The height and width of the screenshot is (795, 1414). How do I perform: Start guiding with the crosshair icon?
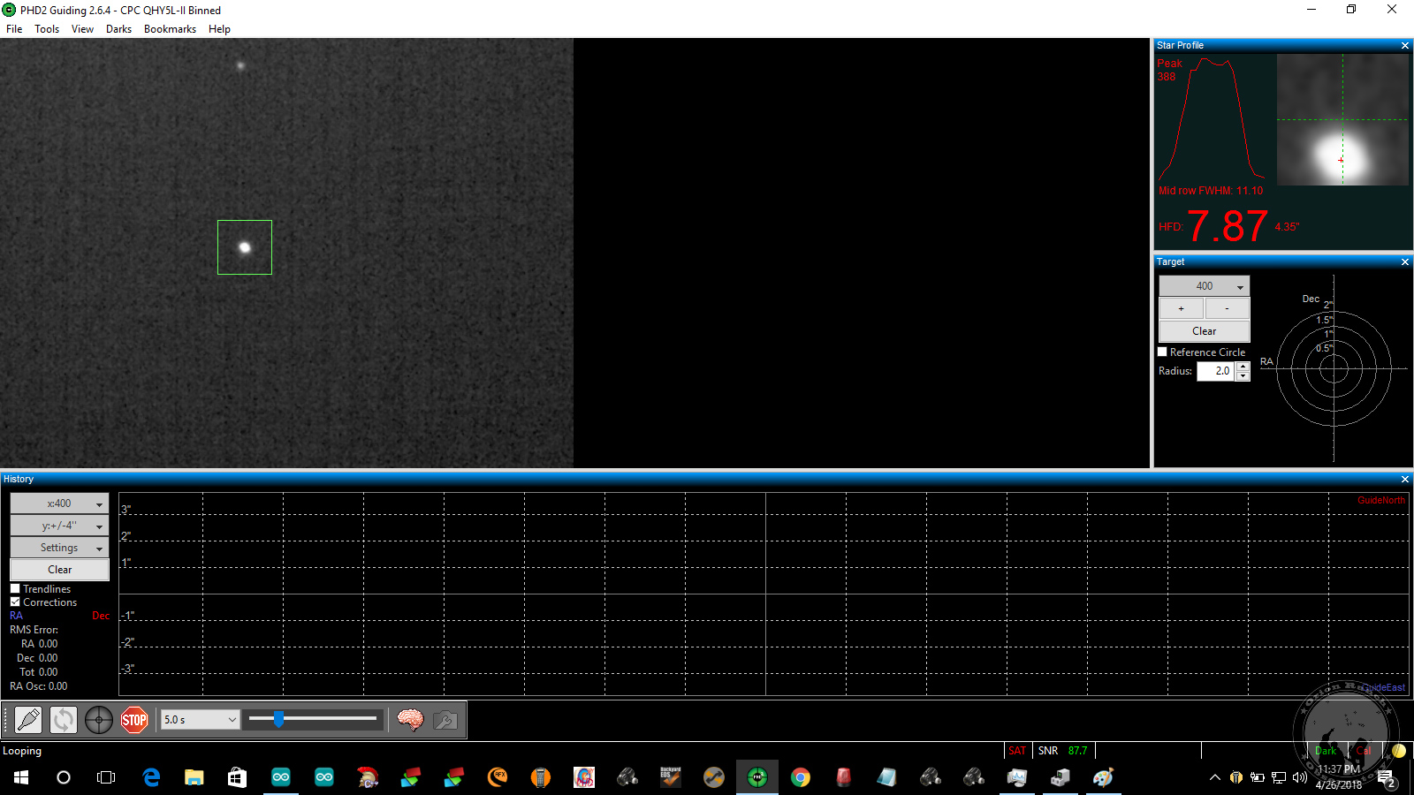99,720
